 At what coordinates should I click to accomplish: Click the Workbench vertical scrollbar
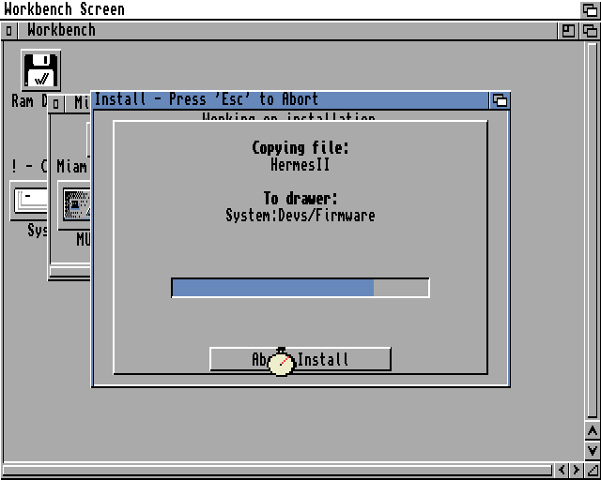[x=593, y=230]
